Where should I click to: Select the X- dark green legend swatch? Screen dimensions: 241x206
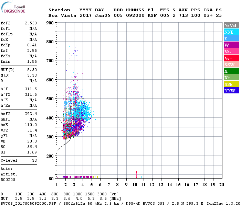pos(231,71)
